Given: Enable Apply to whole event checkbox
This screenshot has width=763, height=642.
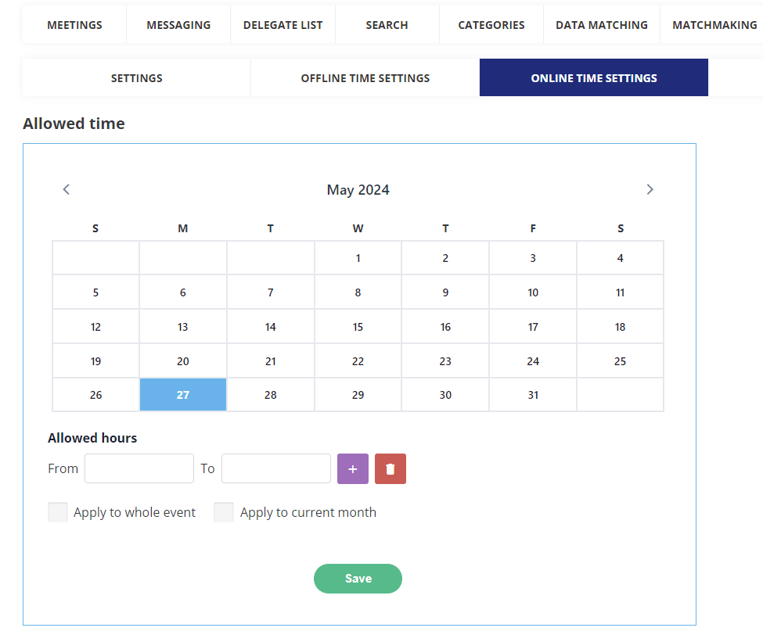Looking at the screenshot, I should pyautogui.click(x=58, y=512).
